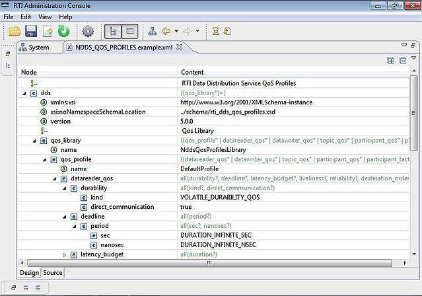The width and height of the screenshot is (422, 296).
Task: Open back-history dropdown arrow
Action: (176, 31)
